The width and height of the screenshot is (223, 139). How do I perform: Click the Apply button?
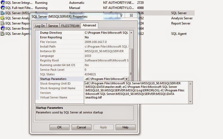click(103, 127)
